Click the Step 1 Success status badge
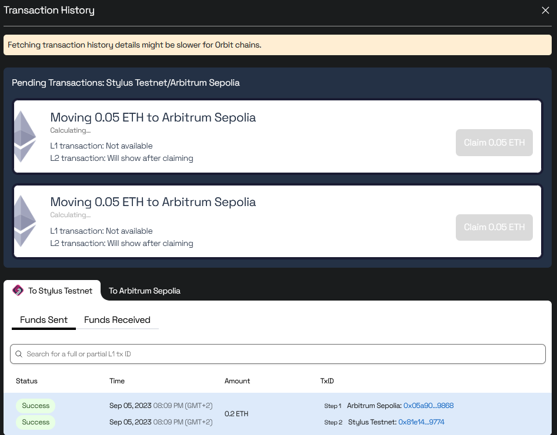557x435 pixels. pyautogui.click(x=35, y=406)
